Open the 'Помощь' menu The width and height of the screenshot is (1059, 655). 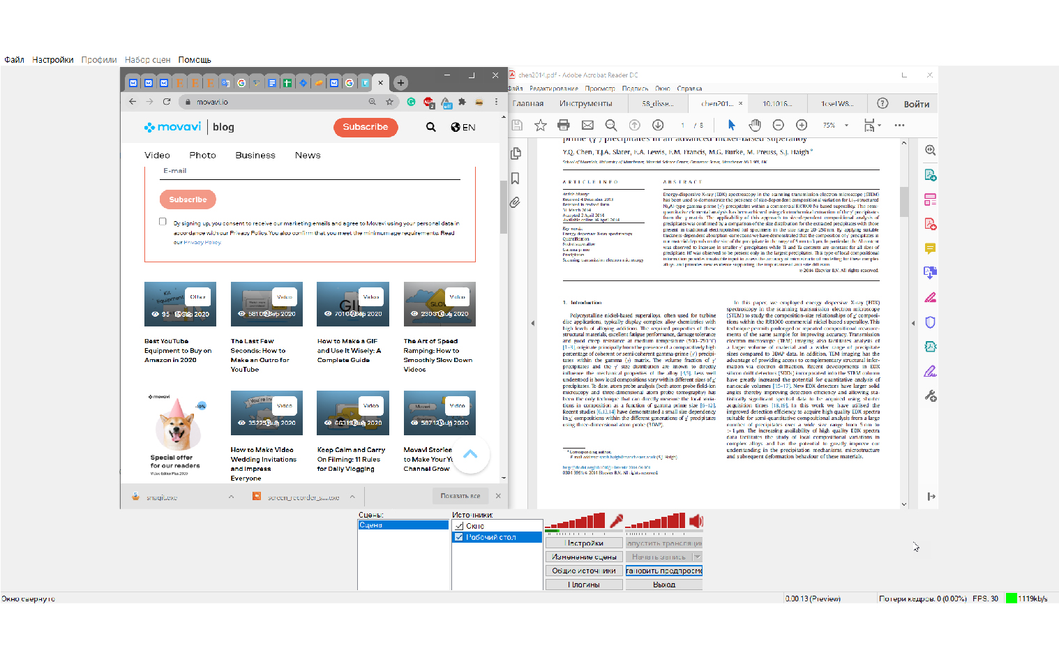(x=195, y=60)
